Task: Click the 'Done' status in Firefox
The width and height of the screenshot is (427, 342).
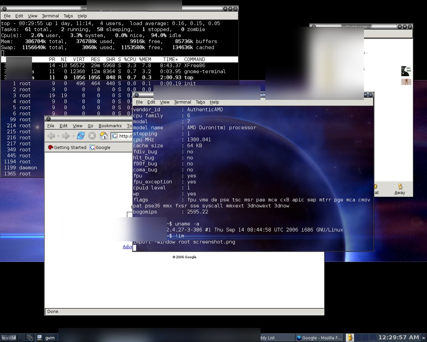Action: pos(53,311)
